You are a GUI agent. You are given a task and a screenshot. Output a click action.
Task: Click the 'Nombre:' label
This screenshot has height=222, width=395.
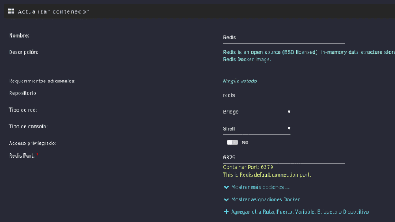pyautogui.click(x=19, y=36)
